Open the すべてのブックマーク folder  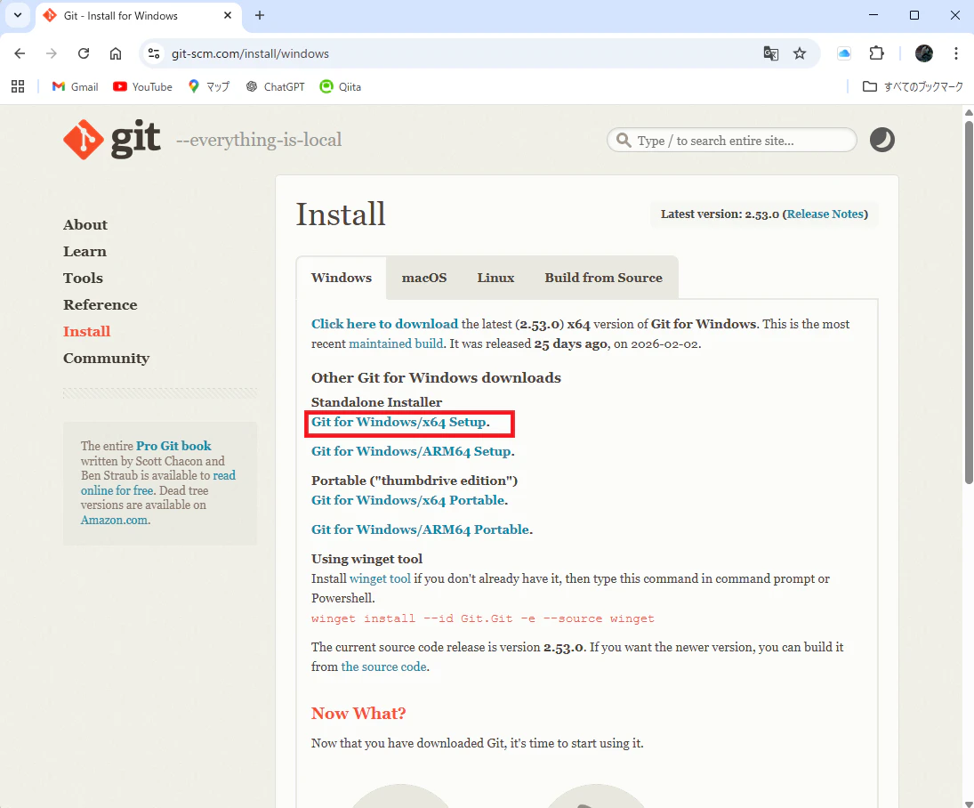point(913,86)
